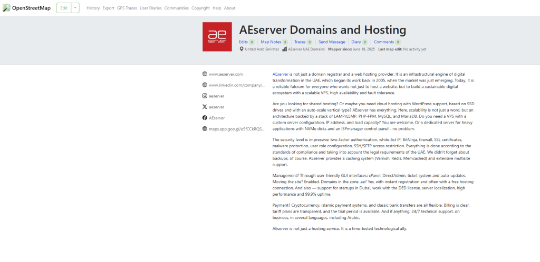Screen dimensions: 540x262
Task: Click the Edits count badge showing 0
Action: pos(252,42)
